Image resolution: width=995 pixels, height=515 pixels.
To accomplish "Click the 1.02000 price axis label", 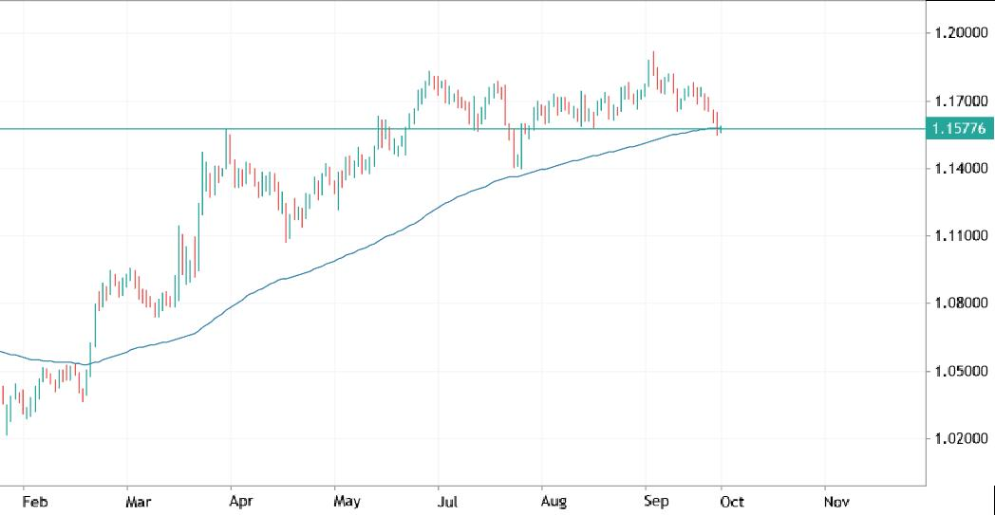I will [959, 439].
